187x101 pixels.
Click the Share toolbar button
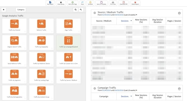[82, 3]
